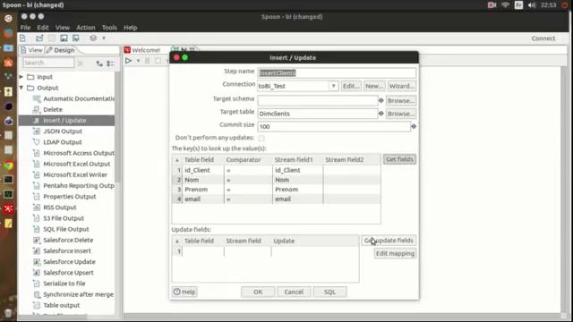Click variable icon beside Target schema
Image resolution: width=573 pixels, height=322 pixels.
tap(381, 100)
